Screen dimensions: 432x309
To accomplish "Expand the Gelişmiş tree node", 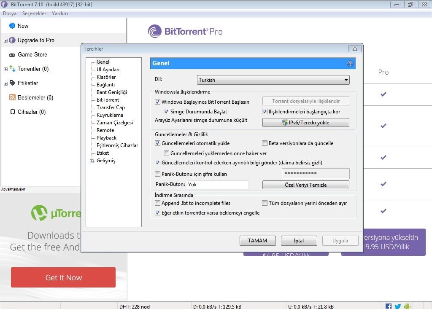I will [x=92, y=161].
